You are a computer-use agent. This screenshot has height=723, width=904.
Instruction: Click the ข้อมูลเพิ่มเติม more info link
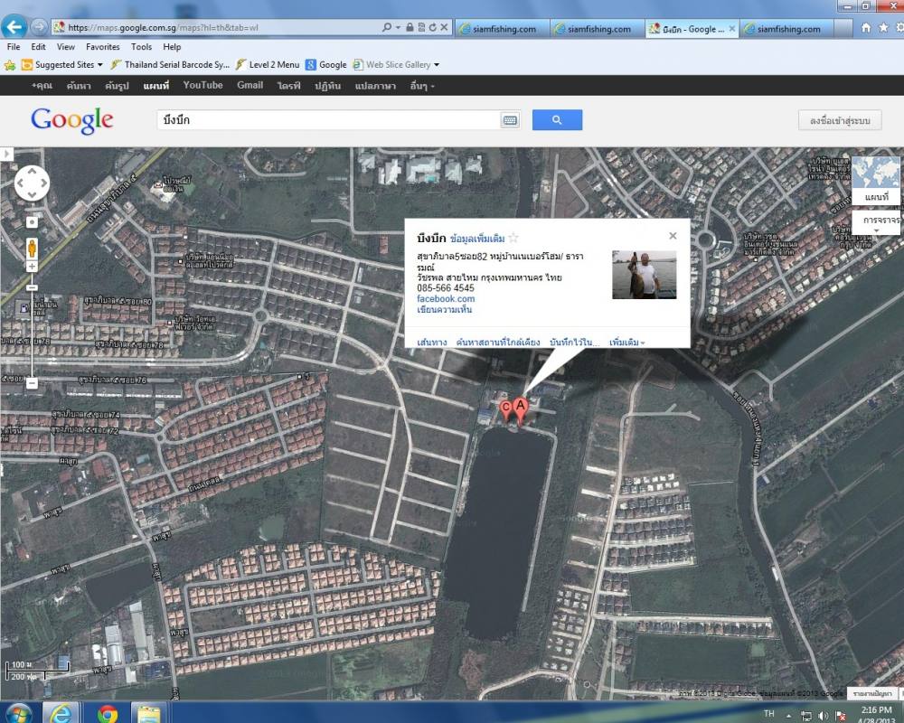click(x=477, y=239)
